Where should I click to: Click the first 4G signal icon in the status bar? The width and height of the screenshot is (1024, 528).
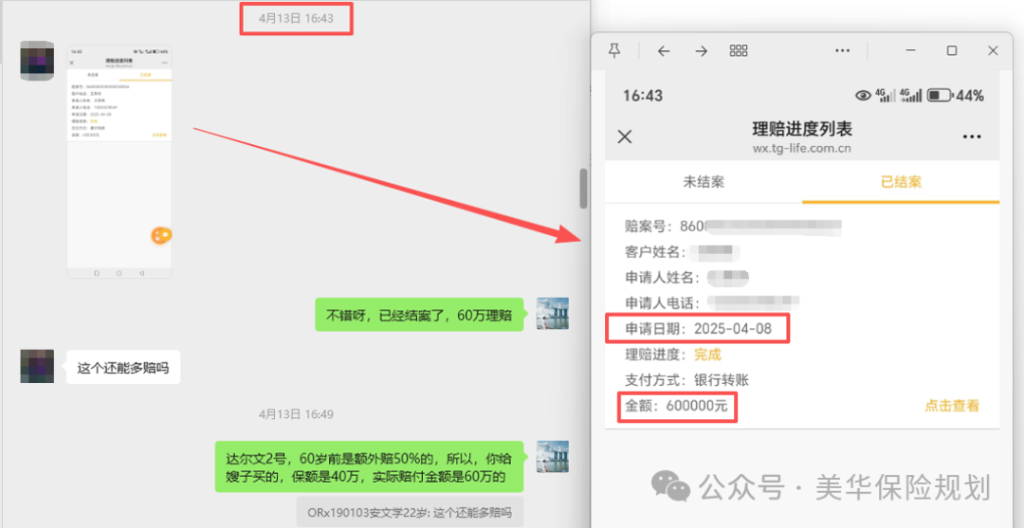coord(887,96)
